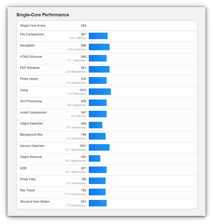
Task: Click the Single-Core Performance heading
Action: (43, 15)
